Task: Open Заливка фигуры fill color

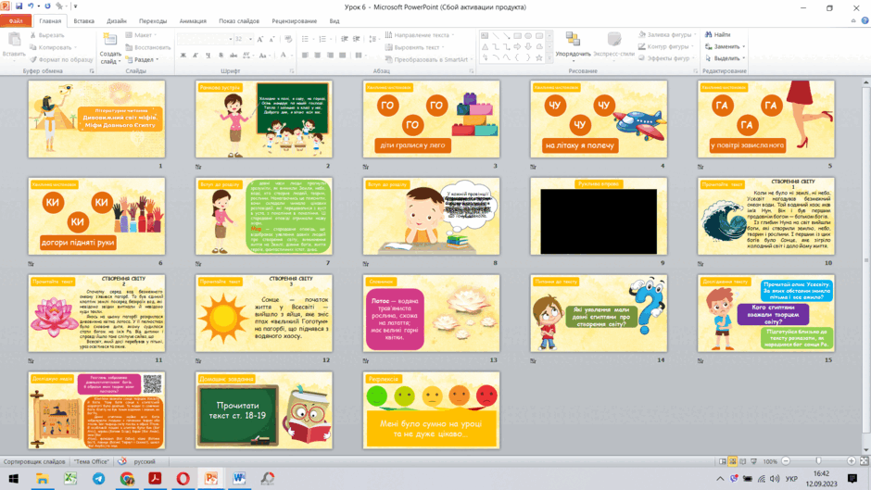Action: (666, 34)
